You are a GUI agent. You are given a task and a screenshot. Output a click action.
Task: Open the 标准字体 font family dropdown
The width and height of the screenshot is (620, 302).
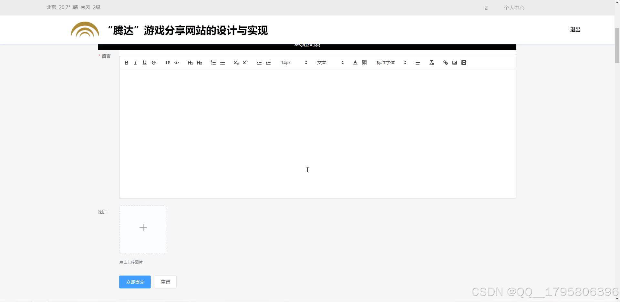(391, 63)
